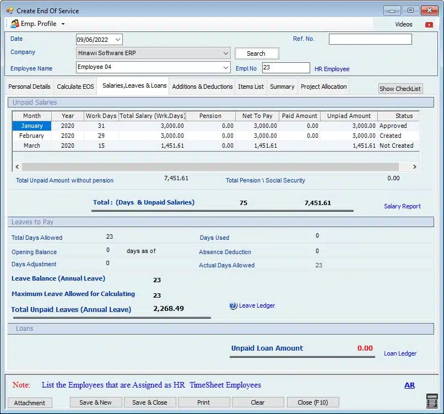The width and height of the screenshot is (444, 414).
Task: Click the Save & Close button
Action: [149, 402]
